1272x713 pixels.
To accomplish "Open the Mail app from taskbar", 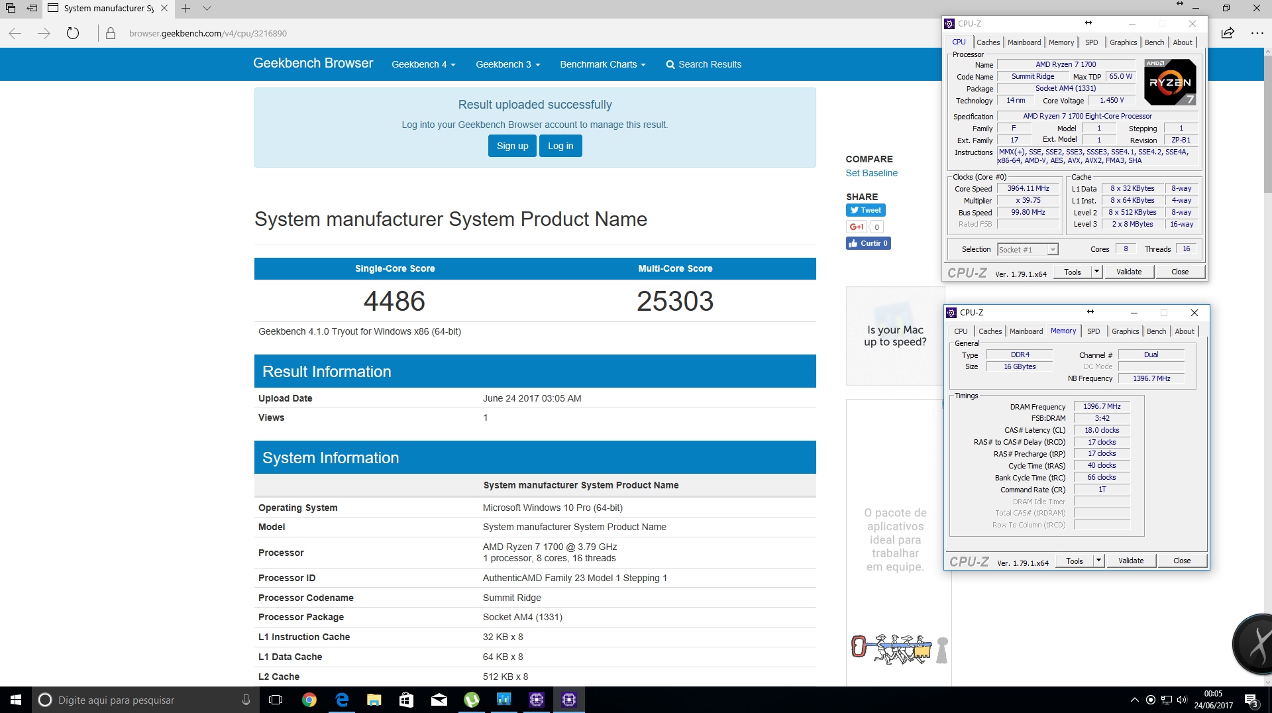I will [439, 700].
